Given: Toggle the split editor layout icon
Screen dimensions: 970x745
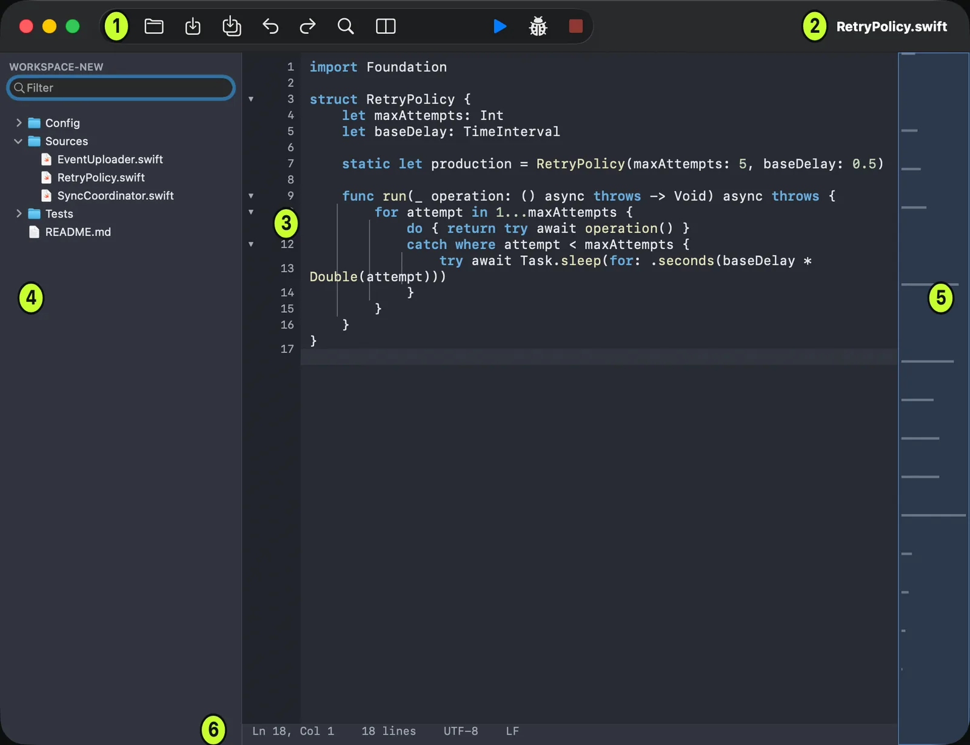Looking at the screenshot, I should click(386, 27).
